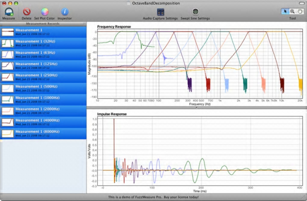
Task: Click thumbnail of Measurement 1 (8000Hz)
Action: [x=8, y=133]
